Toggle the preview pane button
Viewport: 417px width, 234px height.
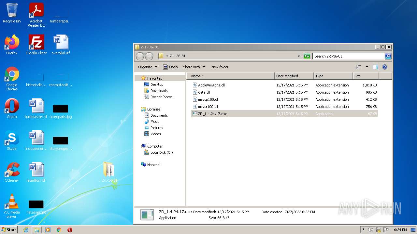(x=375, y=67)
